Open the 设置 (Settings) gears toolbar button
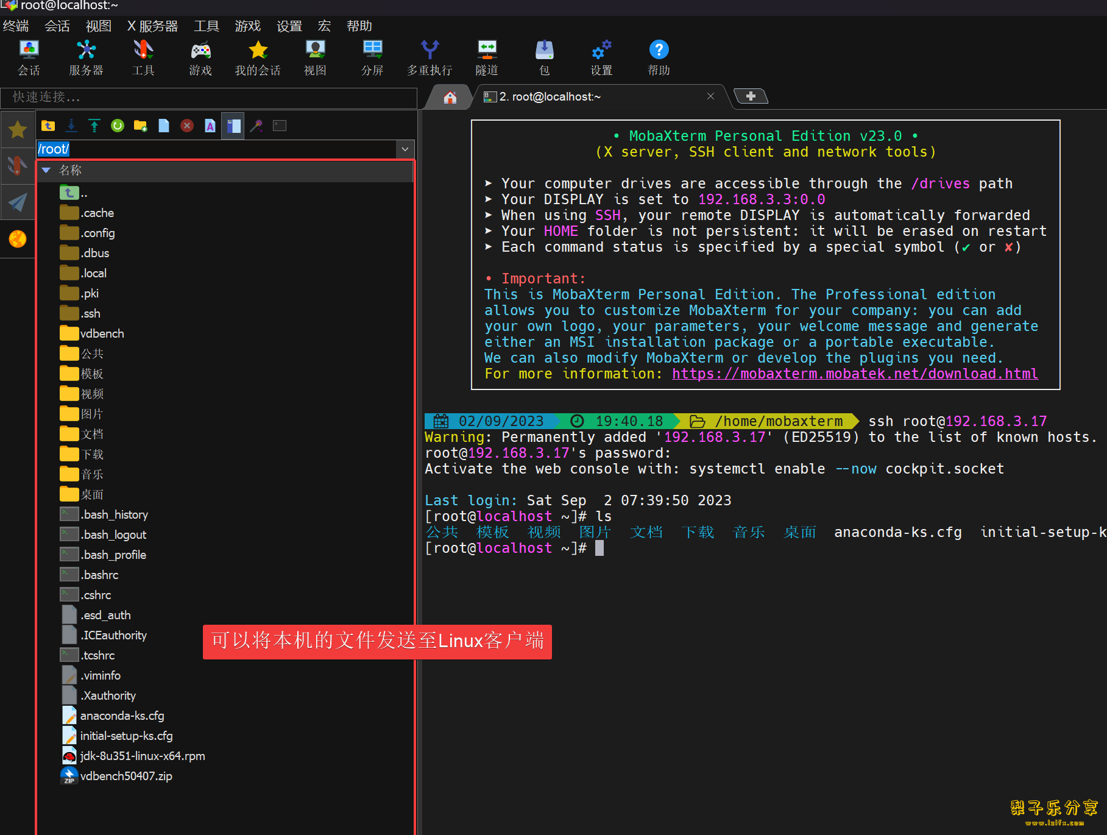Screen dimensions: 1107x835 [x=601, y=58]
